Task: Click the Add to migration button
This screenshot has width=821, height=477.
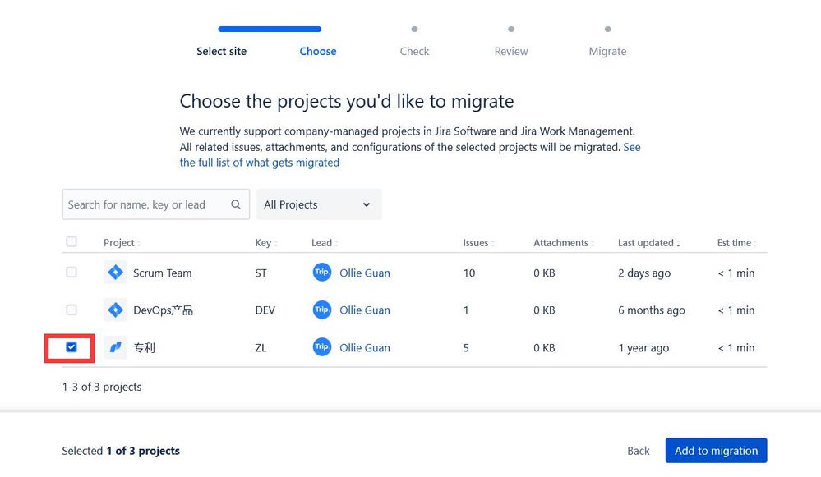Action: coord(716,451)
